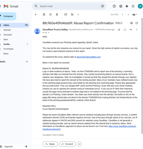Click the Gmail logo
The width and height of the screenshot is (143, 149).
[x=11, y=6]
